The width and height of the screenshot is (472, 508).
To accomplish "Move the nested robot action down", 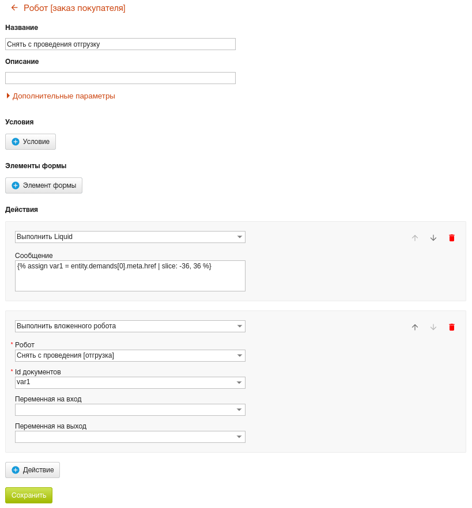I will pyautogui.click(x=433, y=327).
